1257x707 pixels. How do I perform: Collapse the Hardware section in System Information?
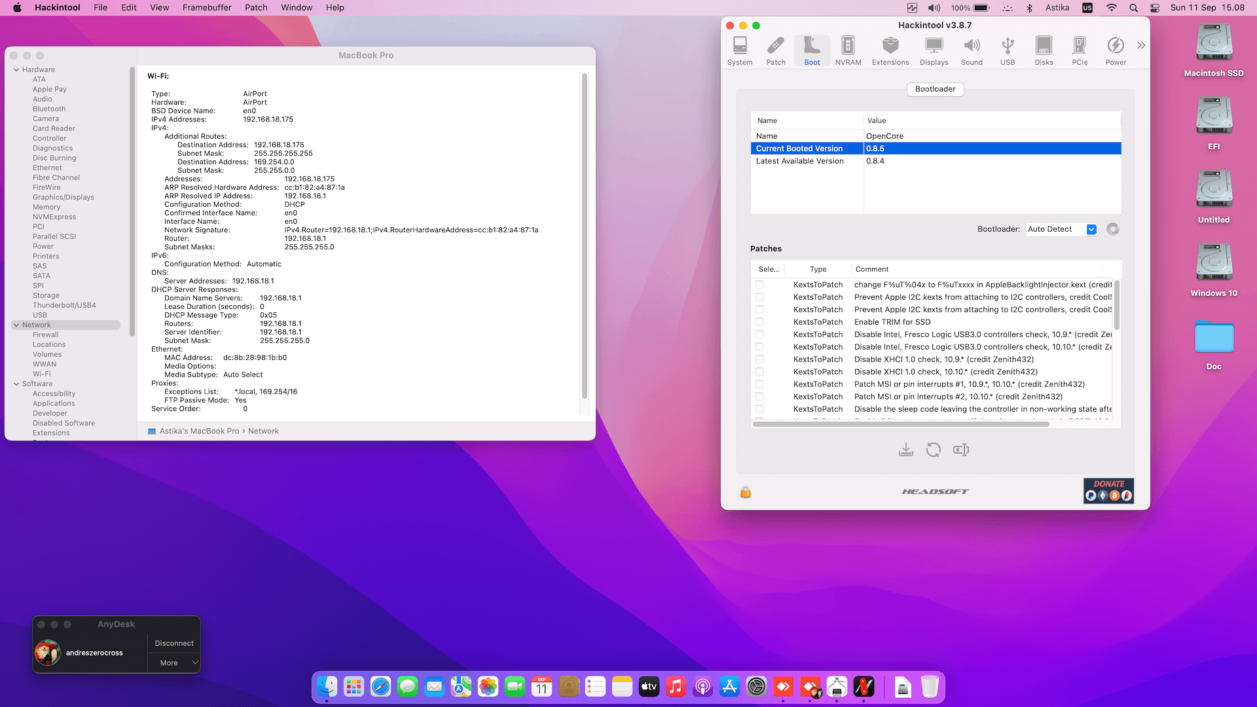coord(16,69)
